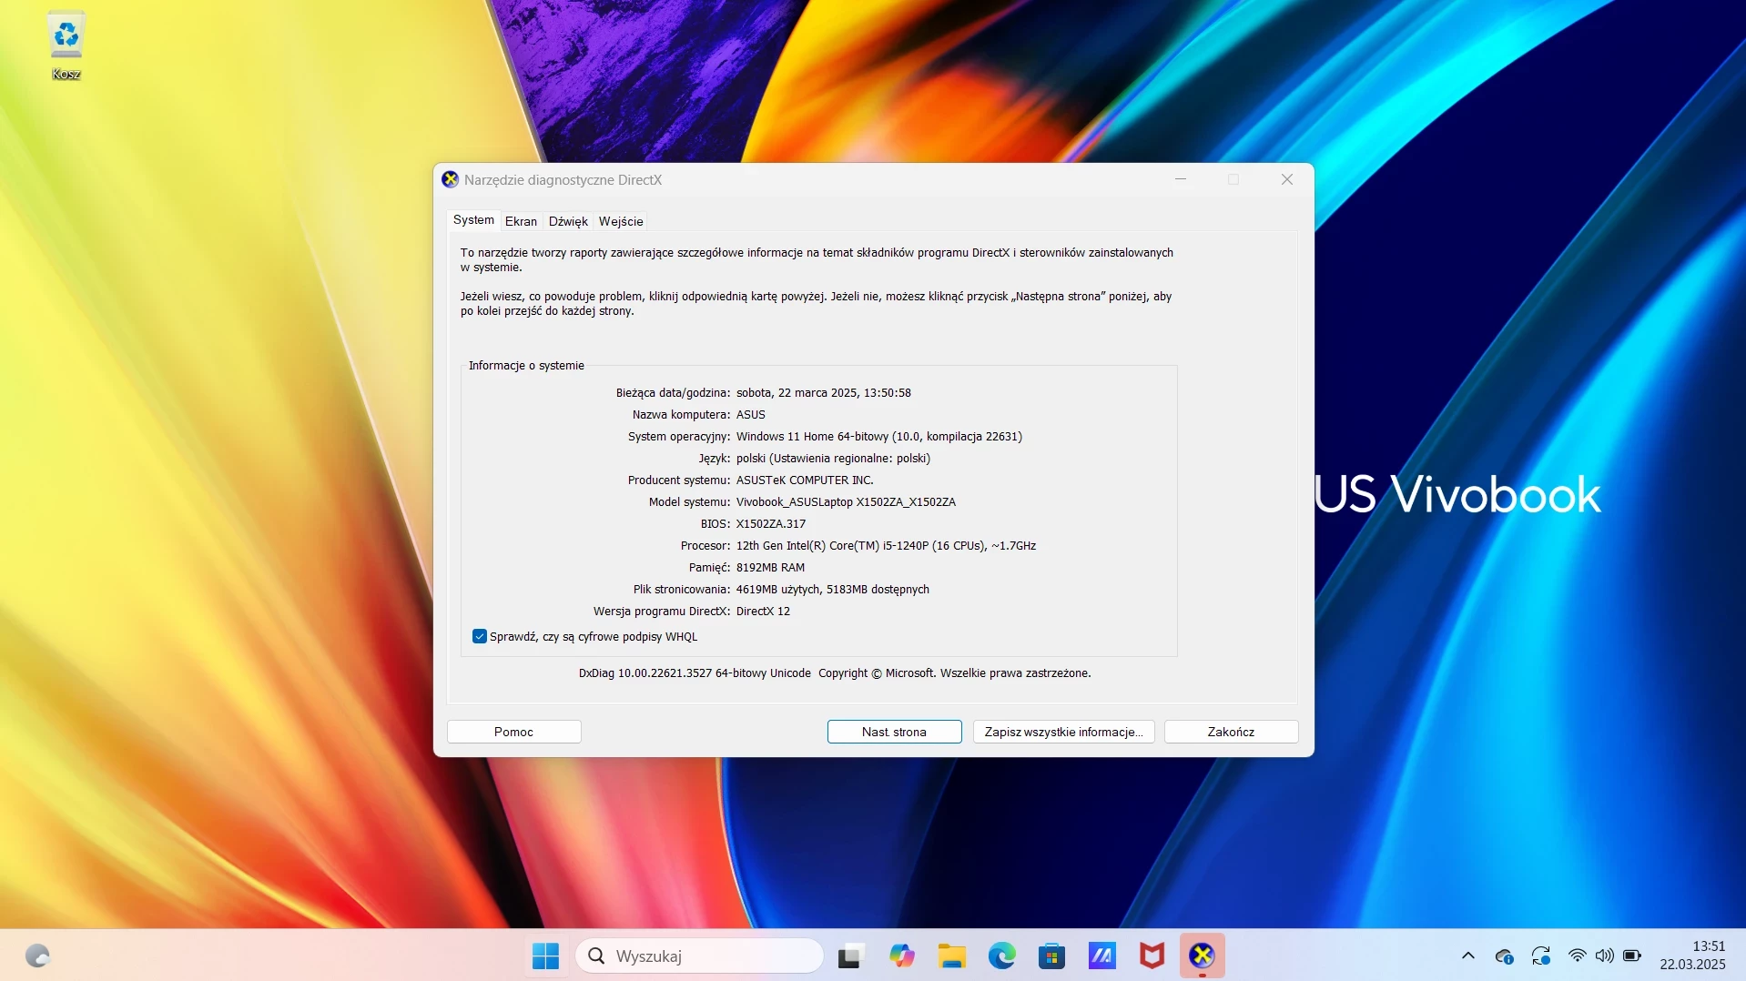Click the Pomoc button
The height and width of the screenshot is (981, 1746).
pyautogui.click(x=513, y=732)
